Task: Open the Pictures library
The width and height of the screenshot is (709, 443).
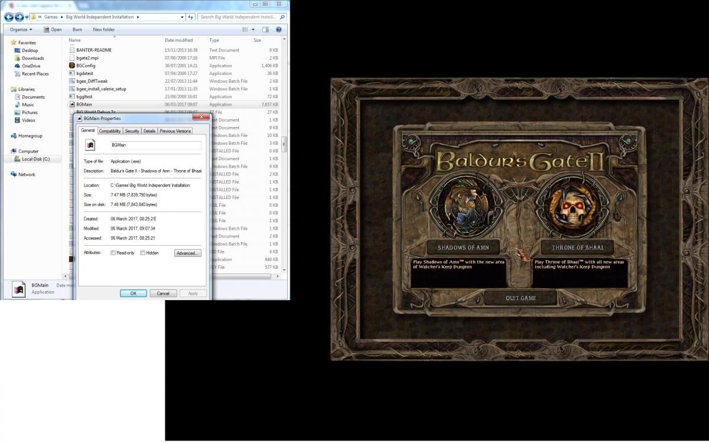Action: coord(26,112)
